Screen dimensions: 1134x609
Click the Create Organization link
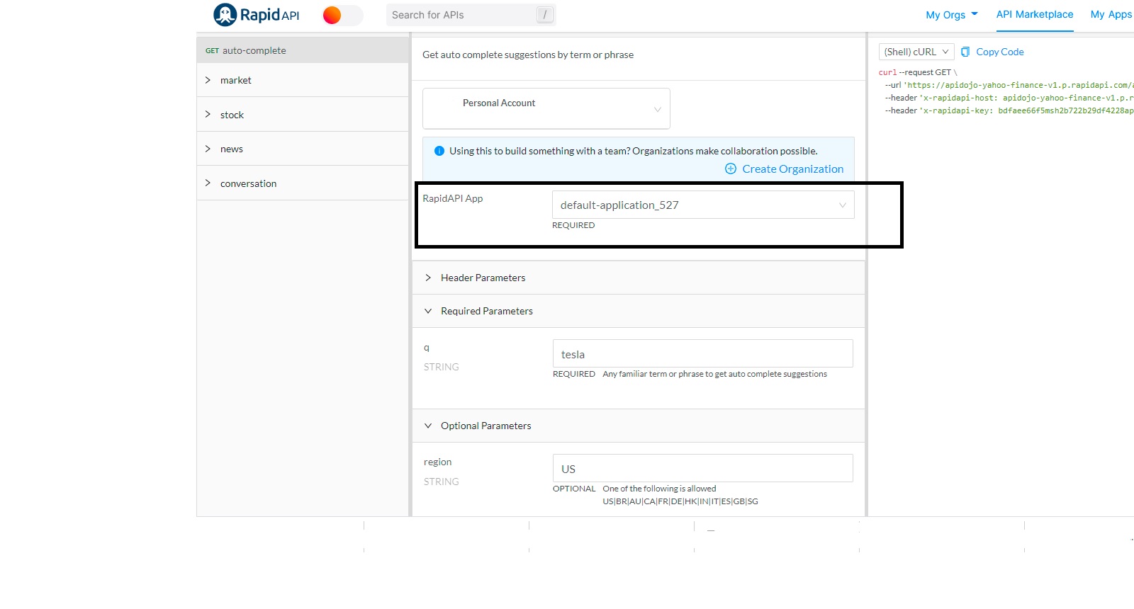[793, 169]
